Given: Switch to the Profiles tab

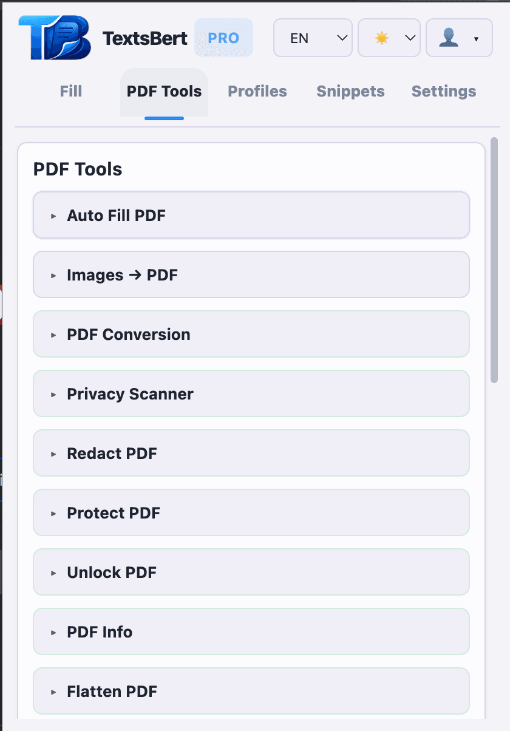Looking at the screenshot, I should 257,91.
